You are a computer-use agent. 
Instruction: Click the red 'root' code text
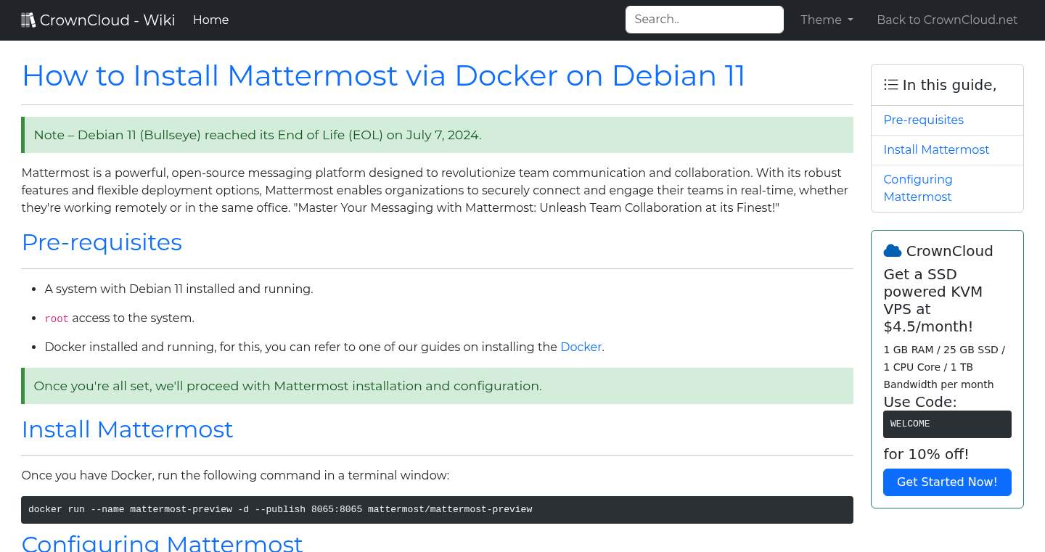click(57, 318)
